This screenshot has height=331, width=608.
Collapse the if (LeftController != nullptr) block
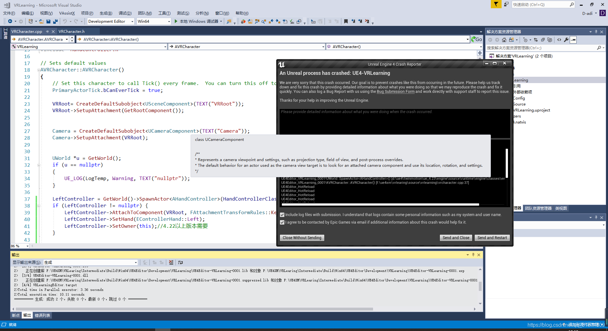tap(39, 206)
